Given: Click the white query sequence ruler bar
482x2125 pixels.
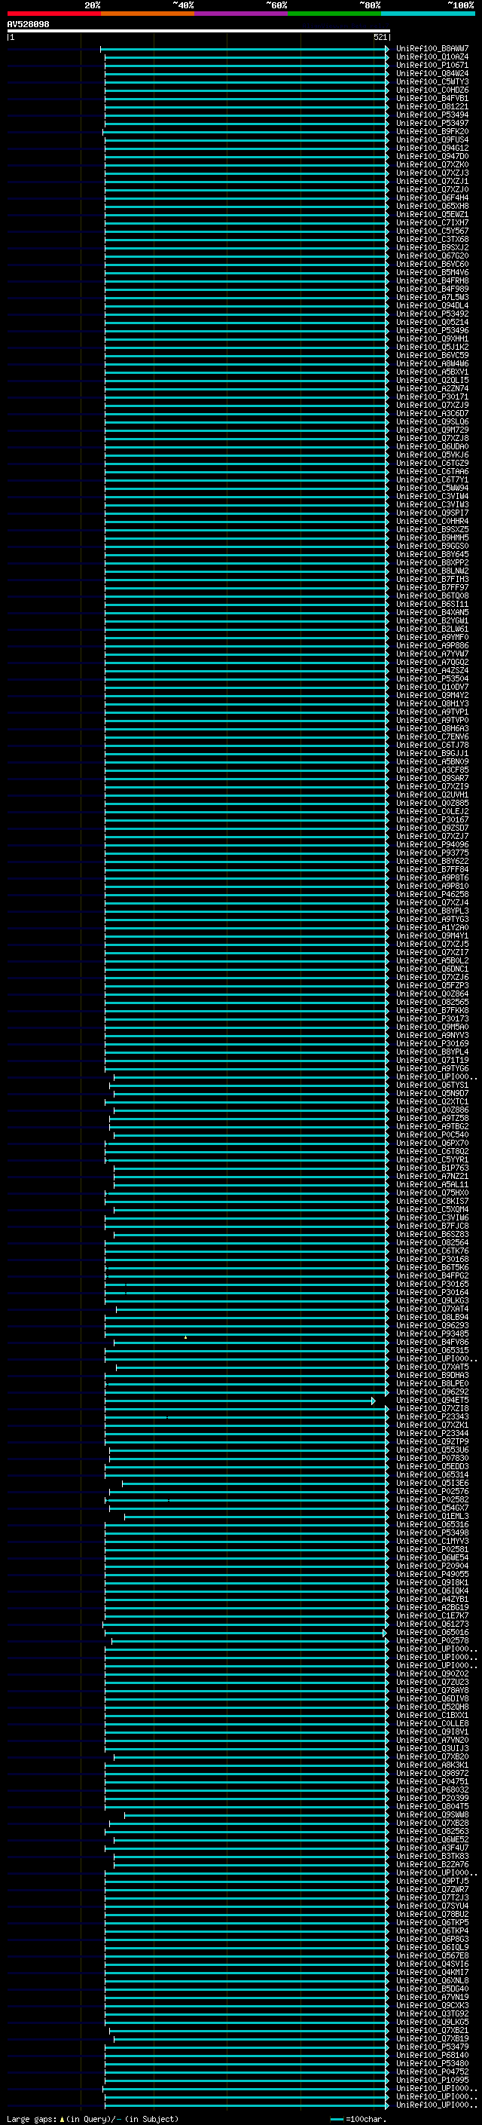Looking at the screenshot, I should click(x=199, y=30).
